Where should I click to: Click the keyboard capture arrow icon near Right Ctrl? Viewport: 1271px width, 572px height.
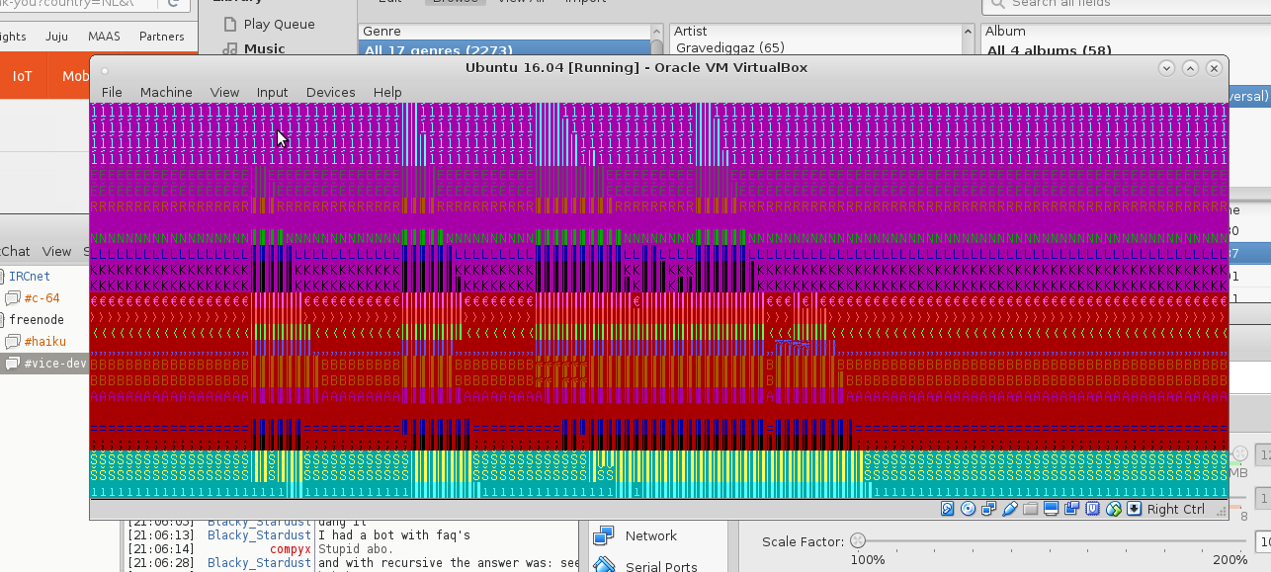coord(1134,509)
